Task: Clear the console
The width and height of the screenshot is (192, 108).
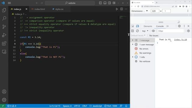Action: (x=137, y=31)
